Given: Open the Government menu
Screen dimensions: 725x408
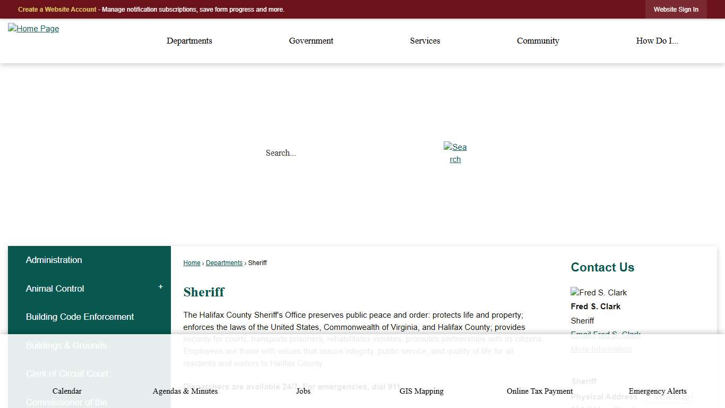Looking at the screenshot, I should tap(311, 41).
